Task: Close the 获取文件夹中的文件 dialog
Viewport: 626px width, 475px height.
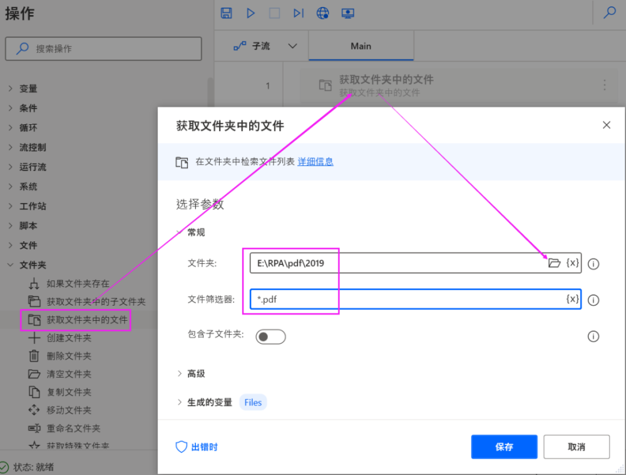Action: 607,125
